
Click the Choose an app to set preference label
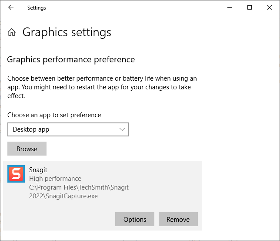click(x=54, y=115)
